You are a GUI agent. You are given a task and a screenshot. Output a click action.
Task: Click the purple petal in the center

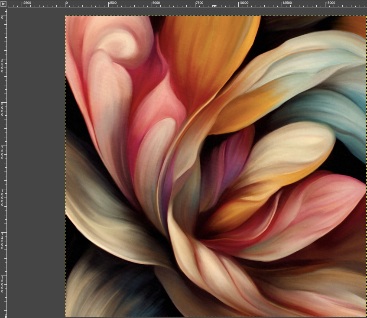tap(230, 160)
